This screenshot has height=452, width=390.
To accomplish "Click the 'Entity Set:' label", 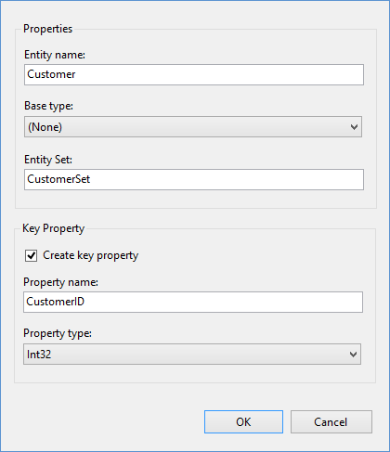I will pyautogui.click(x=48, y=160).
